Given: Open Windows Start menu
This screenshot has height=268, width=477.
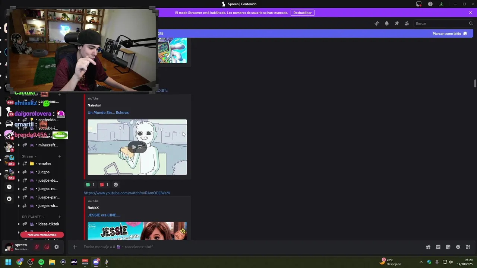Looking at the screenshot, I should click(x=8, y=262).
